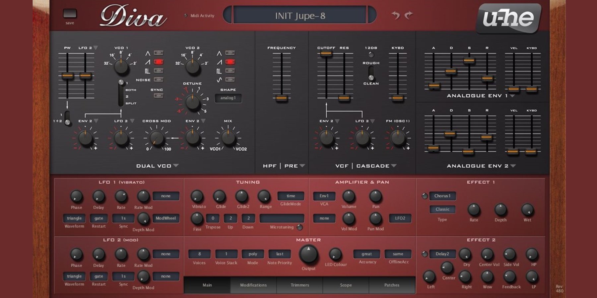Viewport: 597px width, 298px height.
Task: Switch to the Modifications tab
Action: [253, 285]
